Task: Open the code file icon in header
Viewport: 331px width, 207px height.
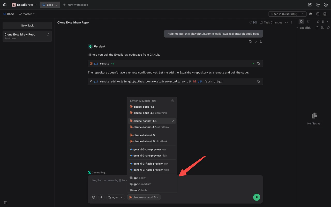Action: click(325, 14)
